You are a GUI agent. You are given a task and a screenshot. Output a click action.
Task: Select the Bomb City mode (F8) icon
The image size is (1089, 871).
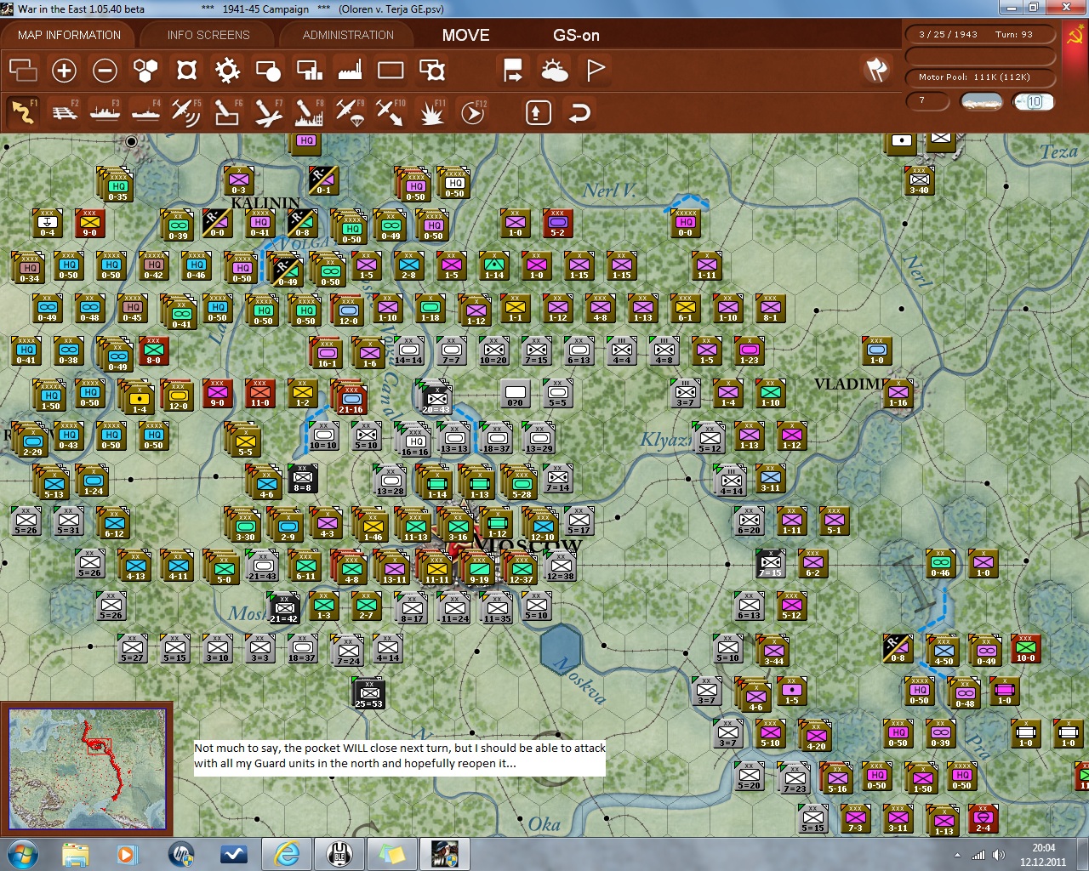309,111
